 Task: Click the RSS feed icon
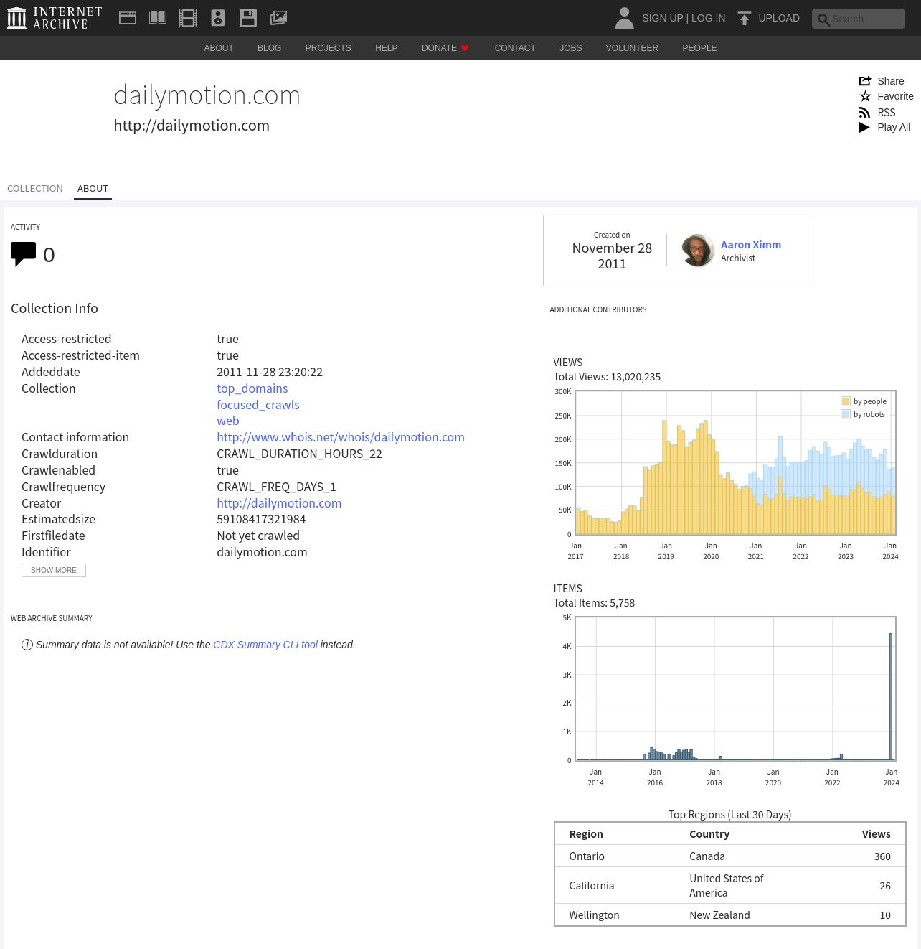(865, 113)
